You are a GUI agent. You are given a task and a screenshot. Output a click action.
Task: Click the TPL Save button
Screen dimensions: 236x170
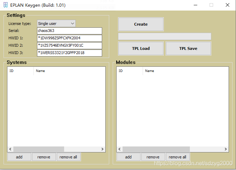point(188,48)
